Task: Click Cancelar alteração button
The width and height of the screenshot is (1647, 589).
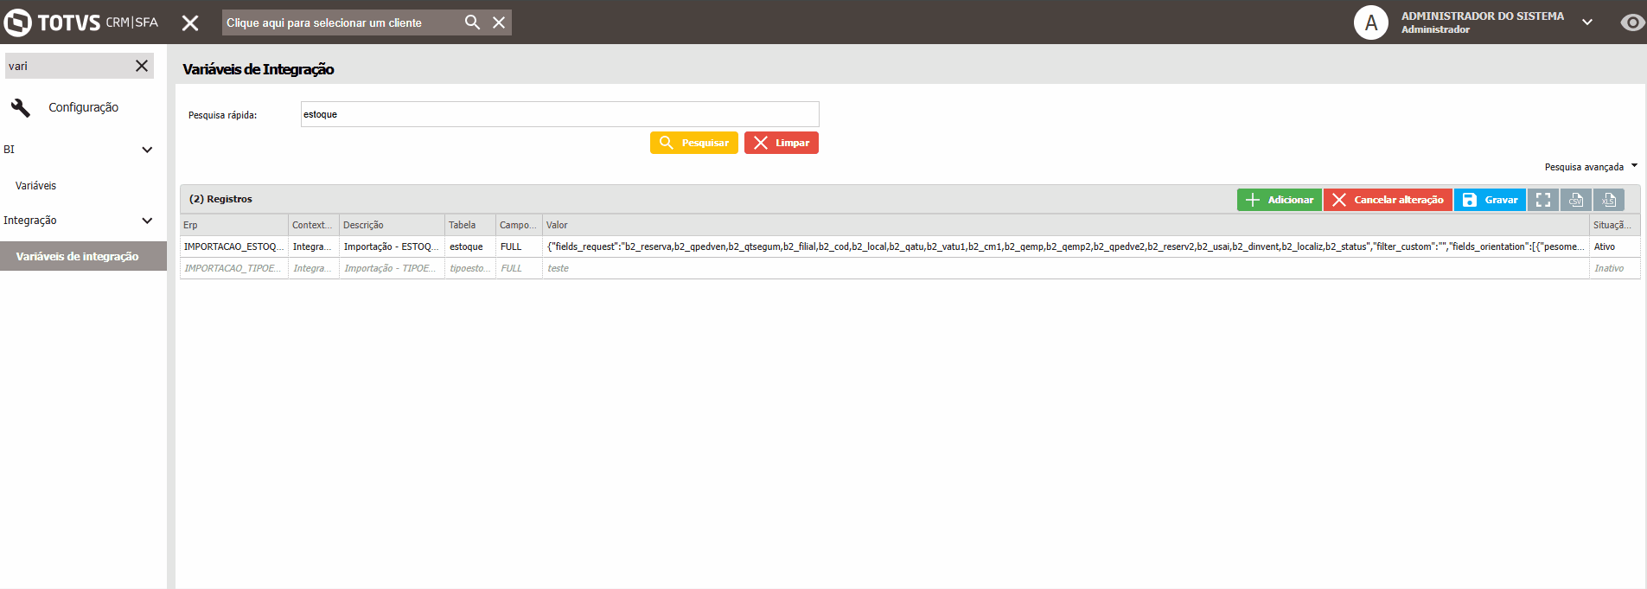Action: click(1388, 200)
